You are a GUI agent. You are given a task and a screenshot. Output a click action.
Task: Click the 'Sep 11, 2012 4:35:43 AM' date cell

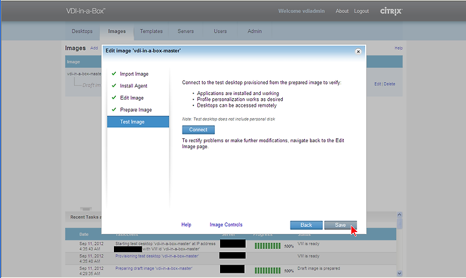[x=91, y=246]
